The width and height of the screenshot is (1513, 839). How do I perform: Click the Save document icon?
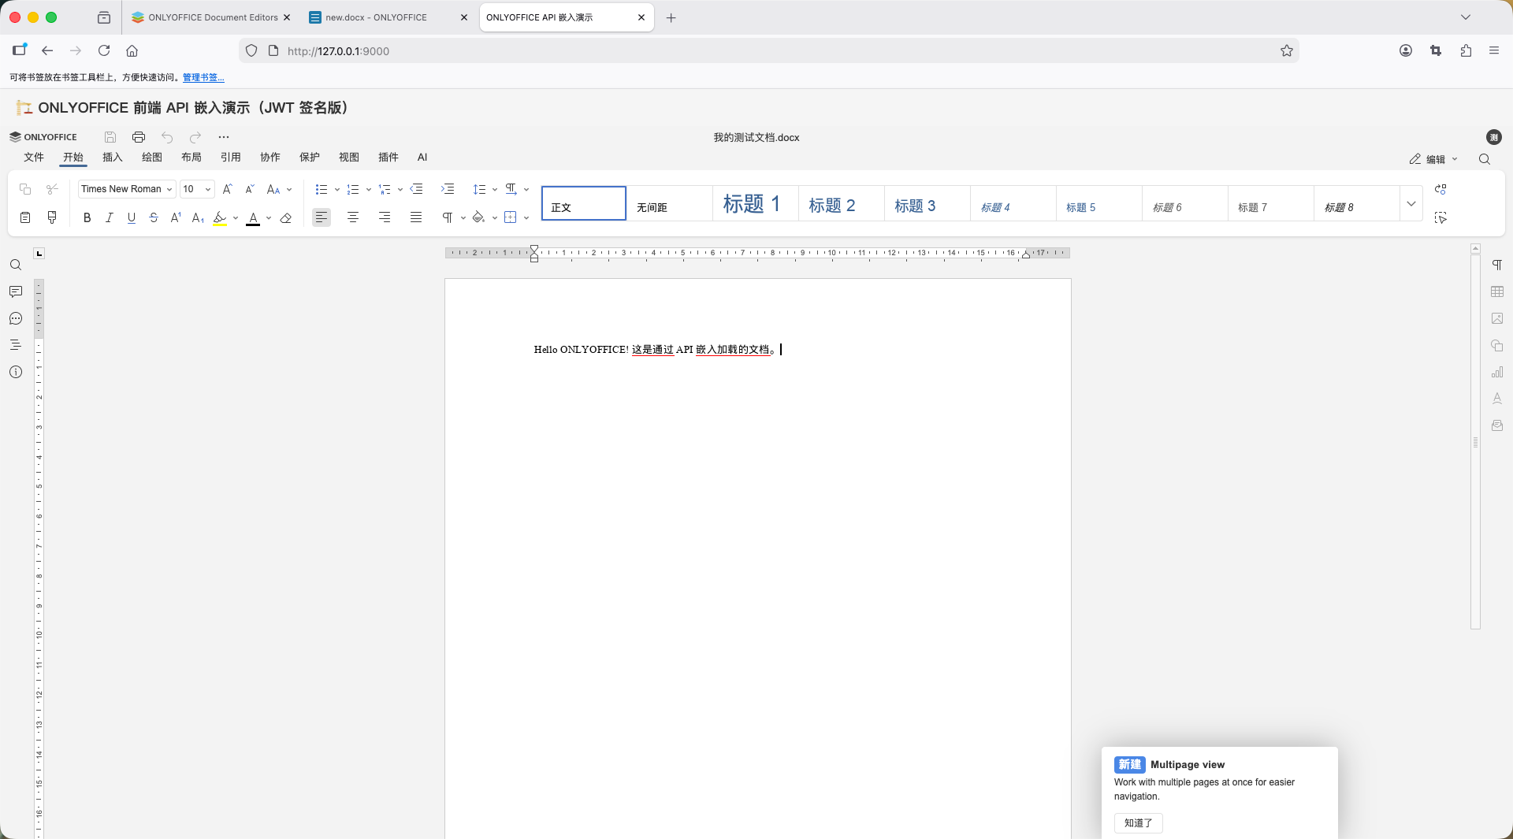[110, 137]
